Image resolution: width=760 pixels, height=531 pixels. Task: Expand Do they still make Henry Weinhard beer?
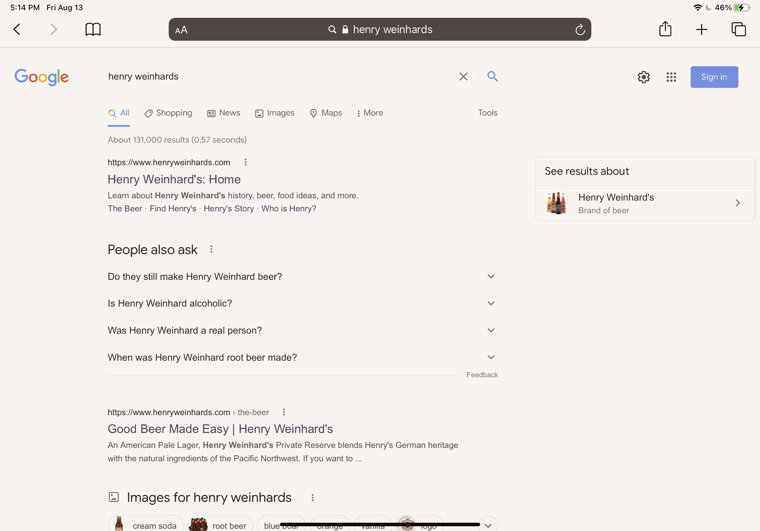point(303,276)
